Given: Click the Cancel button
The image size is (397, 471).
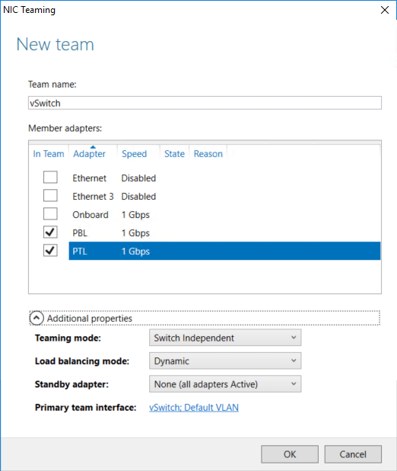Looking at the screenshot, I should 353,454.
